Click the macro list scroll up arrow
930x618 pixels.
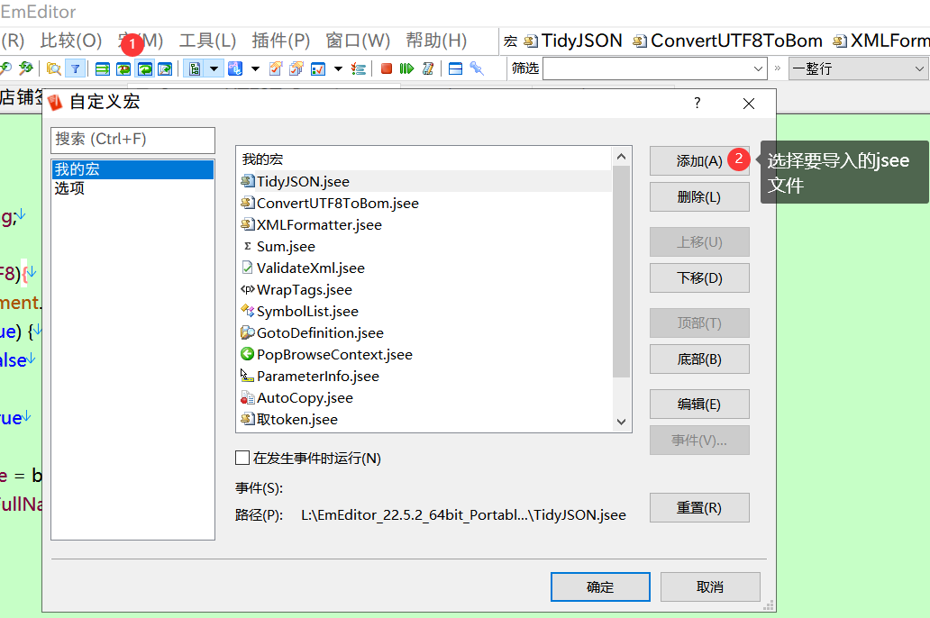(x=621, y=157)
